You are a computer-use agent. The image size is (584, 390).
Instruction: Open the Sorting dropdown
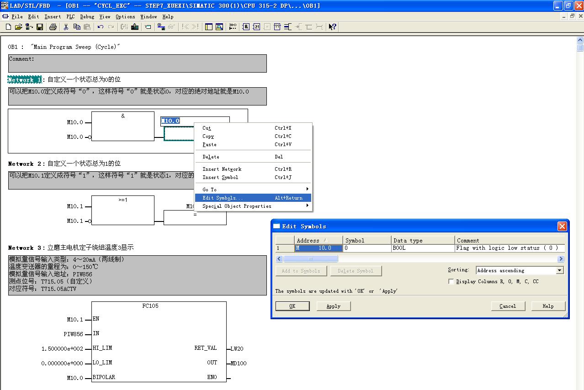point(559,270)
